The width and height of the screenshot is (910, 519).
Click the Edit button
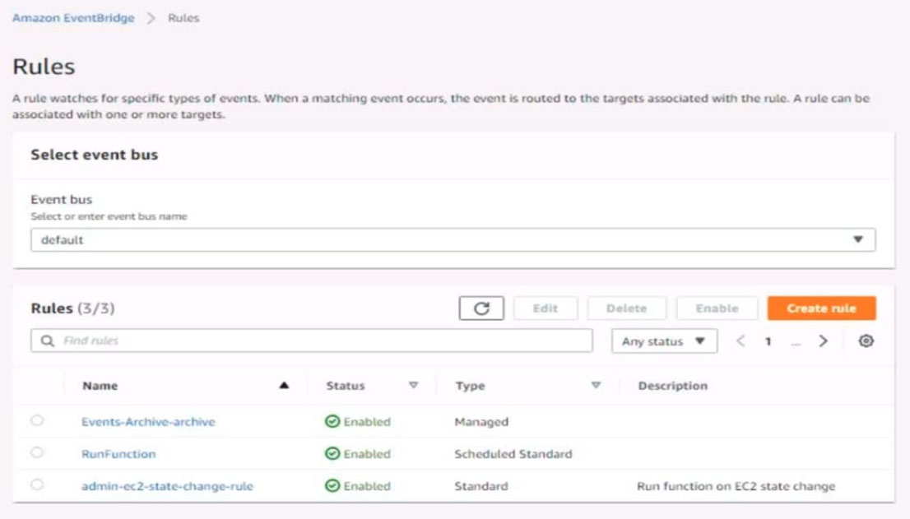[545, 308]
